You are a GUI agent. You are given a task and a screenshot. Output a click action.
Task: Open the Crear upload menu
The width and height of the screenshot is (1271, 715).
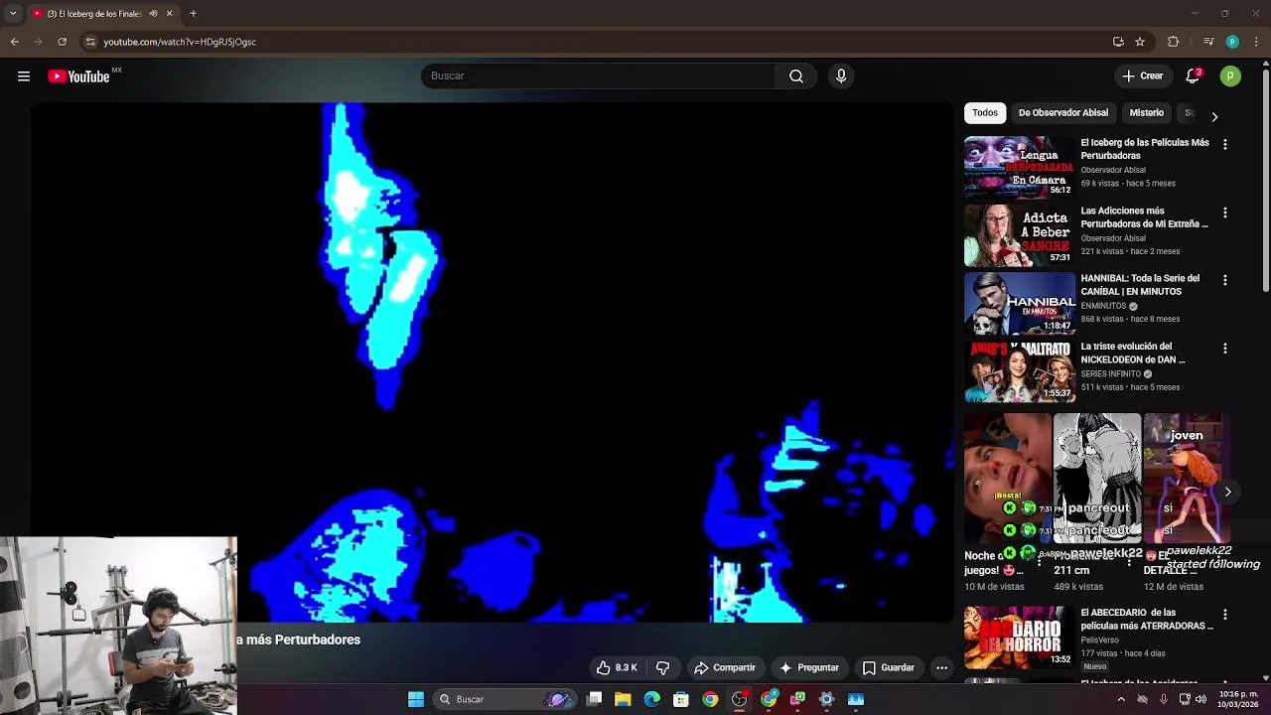coord(1142,76)
